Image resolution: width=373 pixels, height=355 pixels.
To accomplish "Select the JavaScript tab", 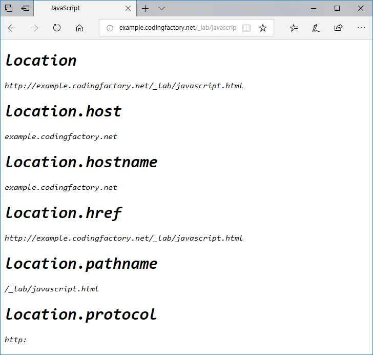I will coord(85,8).
